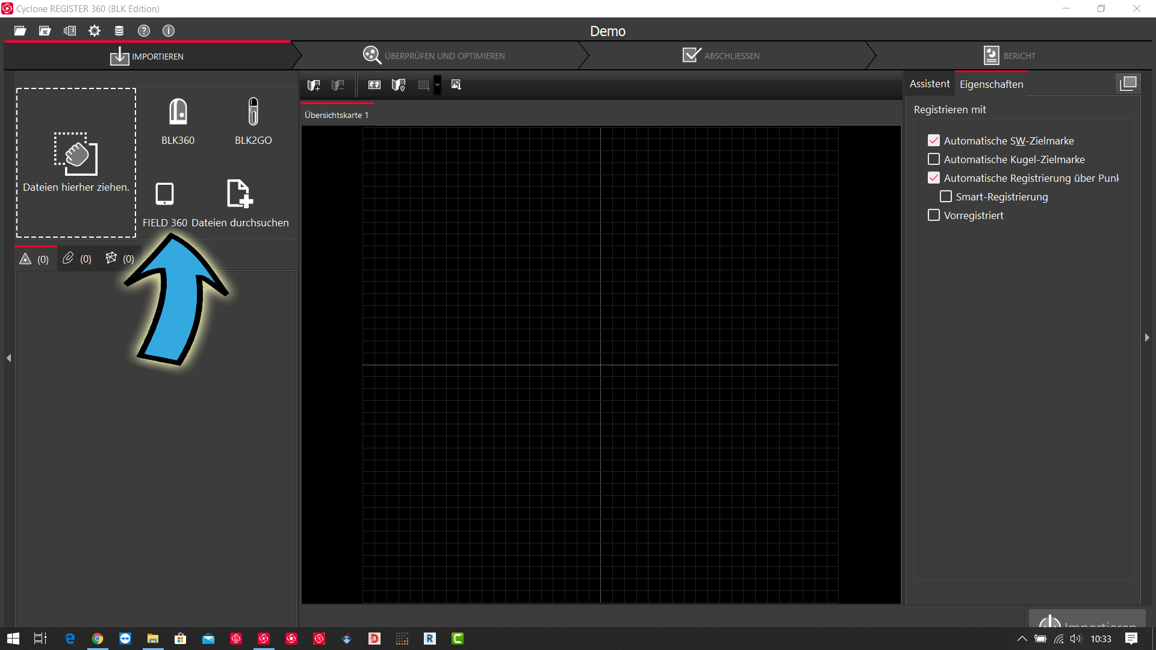The image size is (1156, 650).
Task: Open the warnings tab with triangle icon
Action: point(35,259)
